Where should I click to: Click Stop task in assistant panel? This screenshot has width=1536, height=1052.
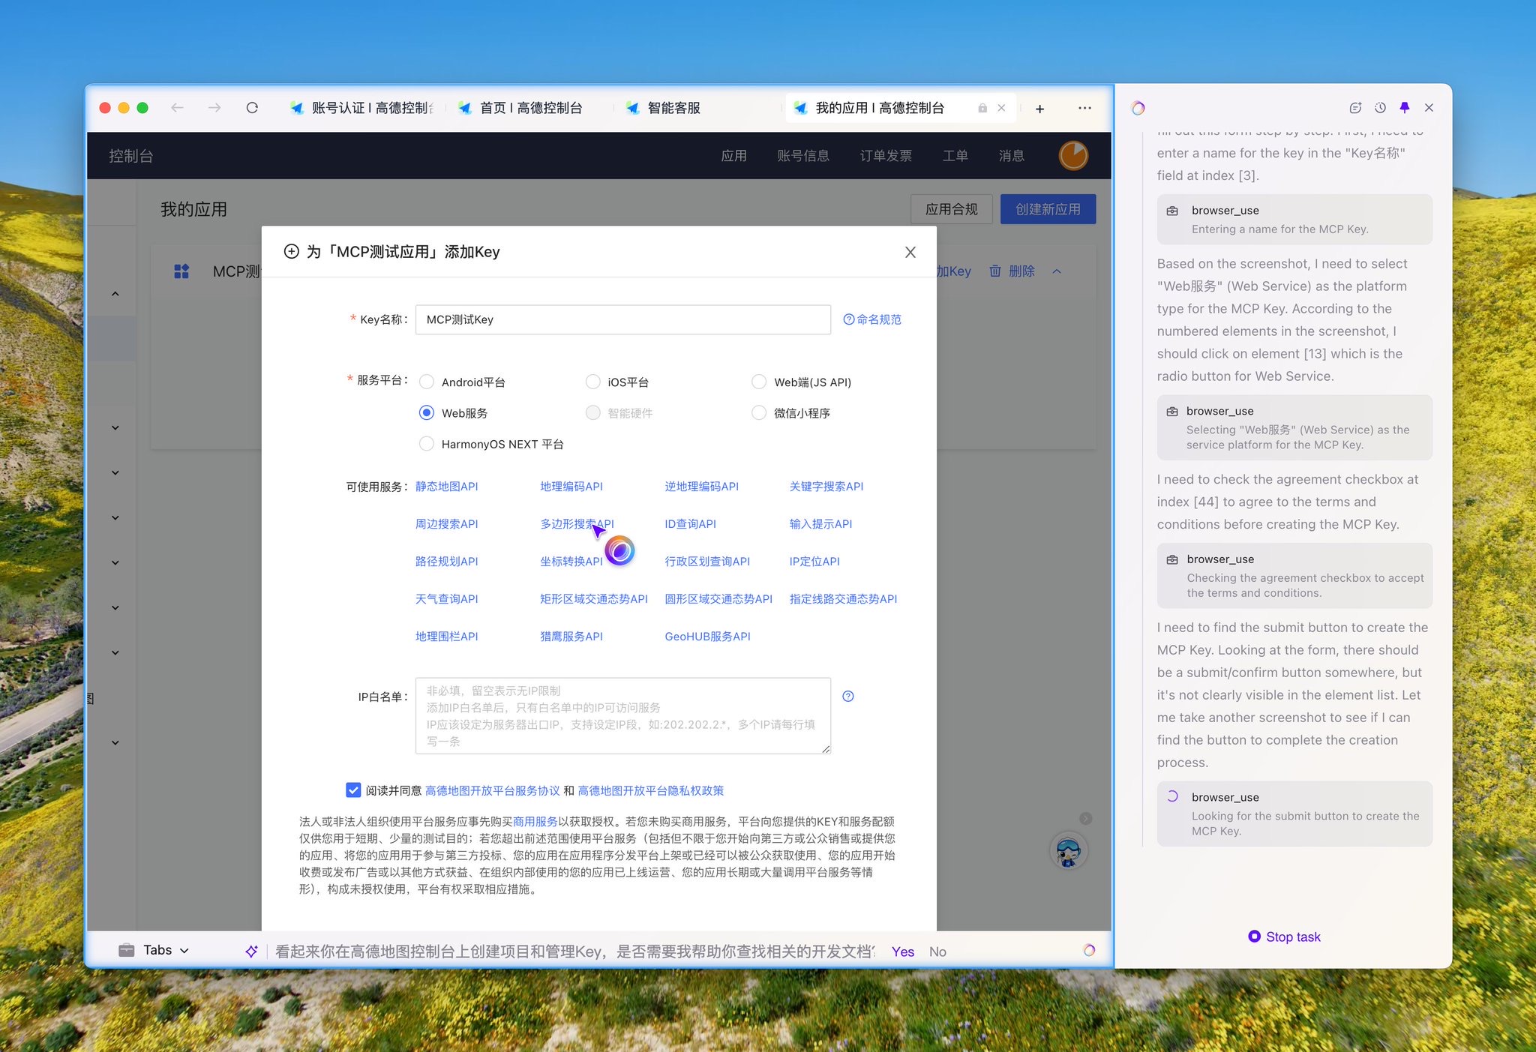coord(1284,937)
